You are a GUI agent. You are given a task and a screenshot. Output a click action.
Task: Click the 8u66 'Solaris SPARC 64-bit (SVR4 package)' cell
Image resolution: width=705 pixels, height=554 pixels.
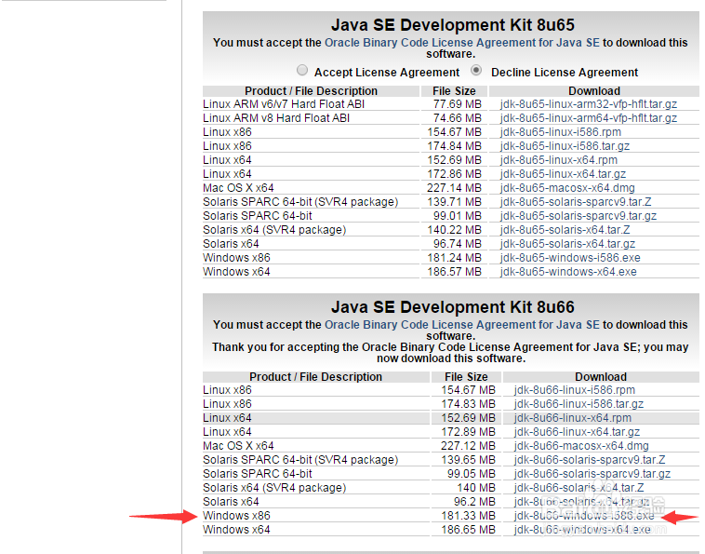(x=315, y=460)
